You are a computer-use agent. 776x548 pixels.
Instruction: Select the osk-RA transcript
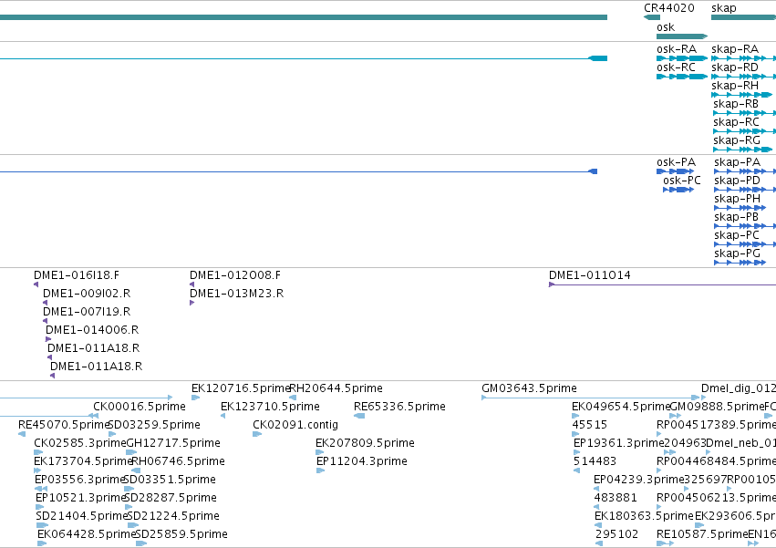[x=682, y=58]
